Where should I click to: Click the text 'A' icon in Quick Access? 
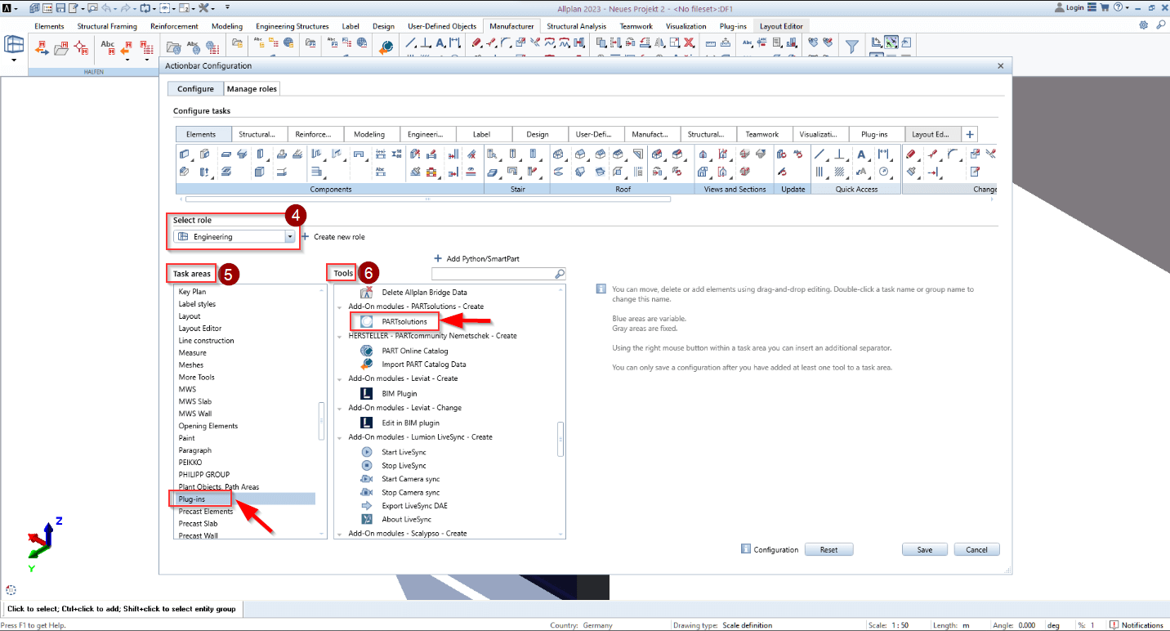(861, 154)
